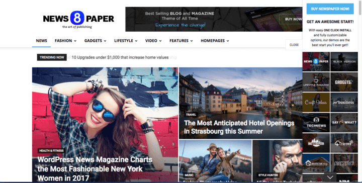The height and width of the screenshot is (183, 362).
Task: Open the FEATURES menu item
Action: coord(179,41)
